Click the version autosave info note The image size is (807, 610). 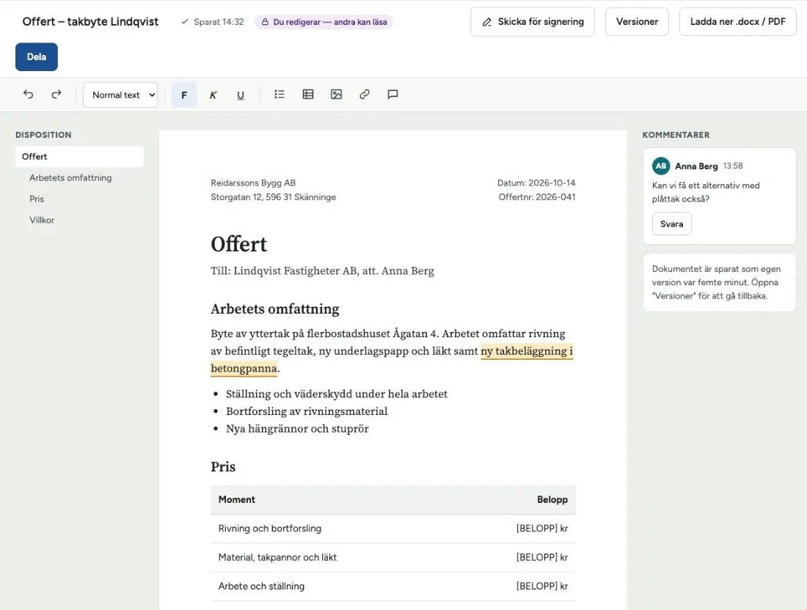tap(720, 282)
